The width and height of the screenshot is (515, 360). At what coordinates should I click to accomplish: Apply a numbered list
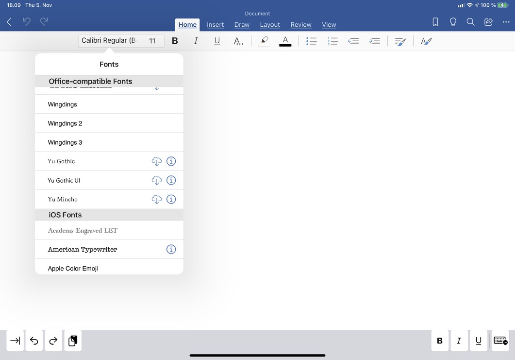(333, 41)
